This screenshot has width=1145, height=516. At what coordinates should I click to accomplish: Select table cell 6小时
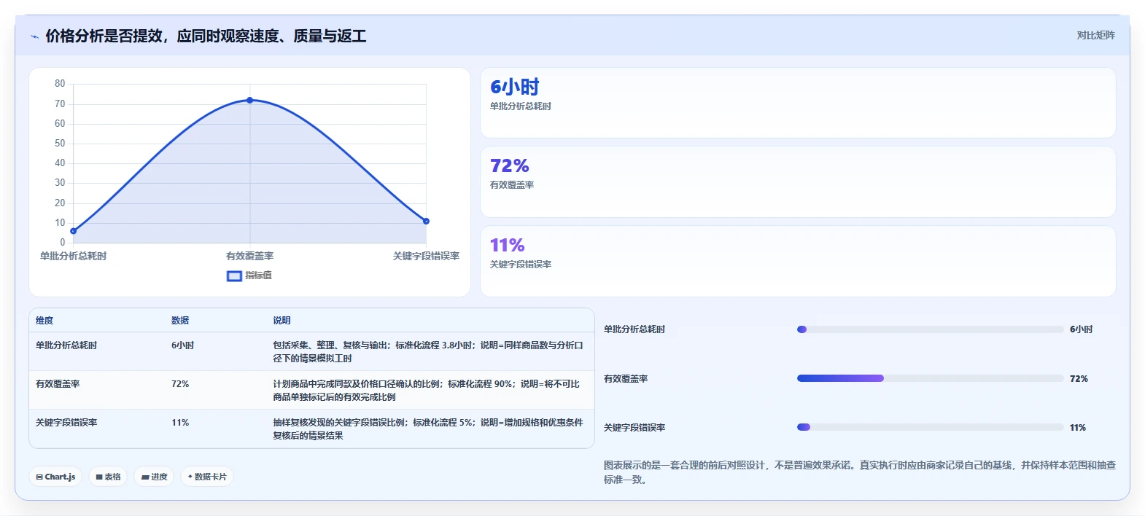[183, 345]
